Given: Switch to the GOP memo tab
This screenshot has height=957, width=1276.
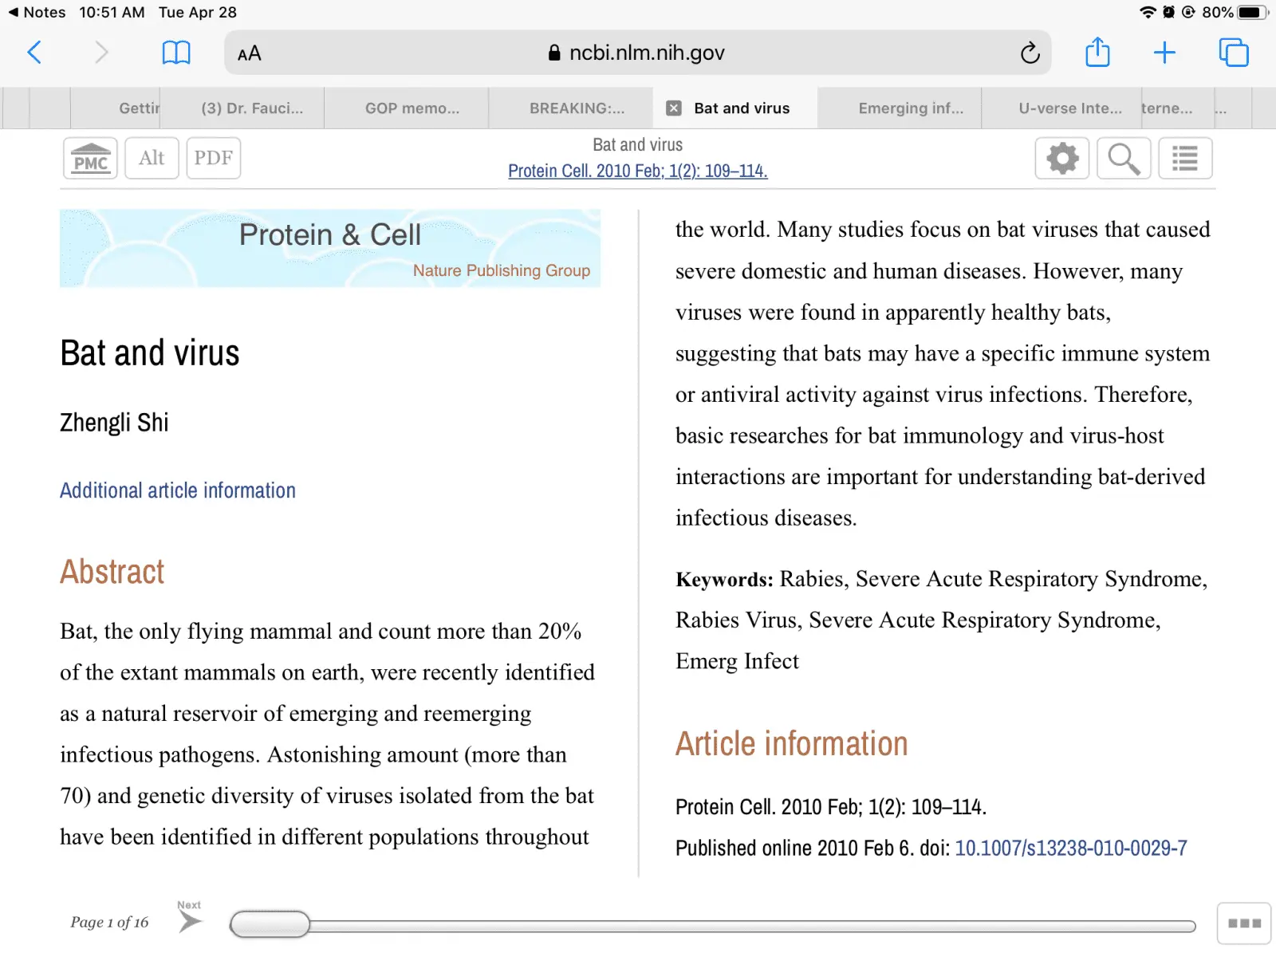Looking at the screenshot, I should click(412, 108).
